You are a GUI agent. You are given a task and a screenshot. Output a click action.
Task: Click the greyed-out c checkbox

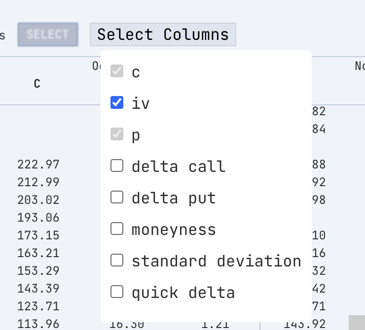click(x=117, y=71)
